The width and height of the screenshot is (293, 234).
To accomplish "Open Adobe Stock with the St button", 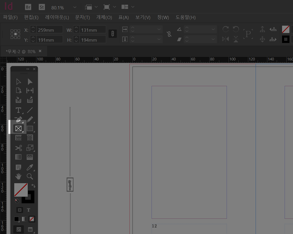I will click(x=42, y=7).
